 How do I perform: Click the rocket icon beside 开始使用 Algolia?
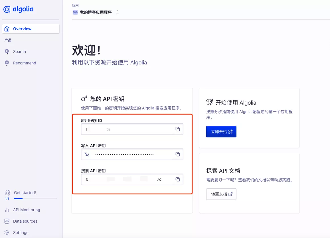(x=210, y=102)
